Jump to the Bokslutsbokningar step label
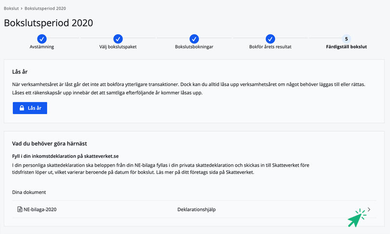The height and width of the screenshot is (234, 390). pyautogui.click(x=194, y=47)
